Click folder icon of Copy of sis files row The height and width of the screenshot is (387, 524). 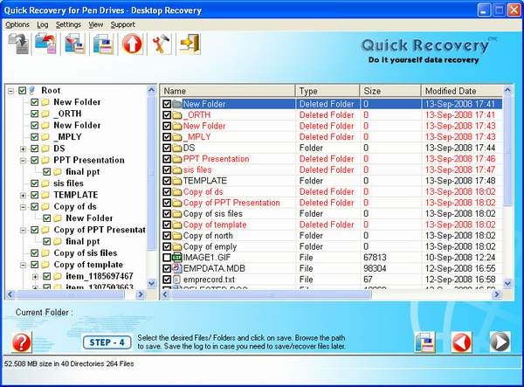(177, 213)
